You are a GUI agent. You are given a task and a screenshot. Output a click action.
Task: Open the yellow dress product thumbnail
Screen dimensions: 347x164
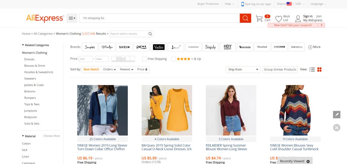coord(167,110)
